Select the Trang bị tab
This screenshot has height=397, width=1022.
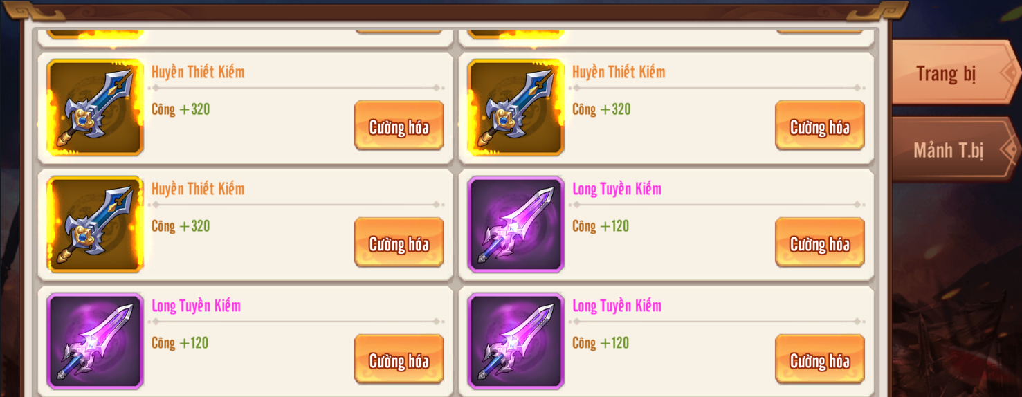tap(953, 73)
